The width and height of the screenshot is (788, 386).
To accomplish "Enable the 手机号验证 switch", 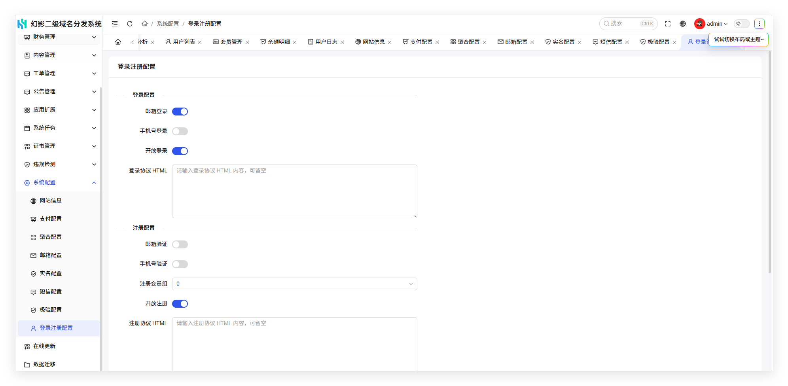I will [x=180, y=264].
